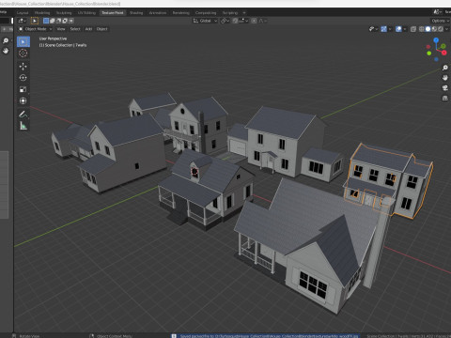Open the pivot point dropdown
The width and height of the screenshot is (451, 338).
[x=225, y=21]
